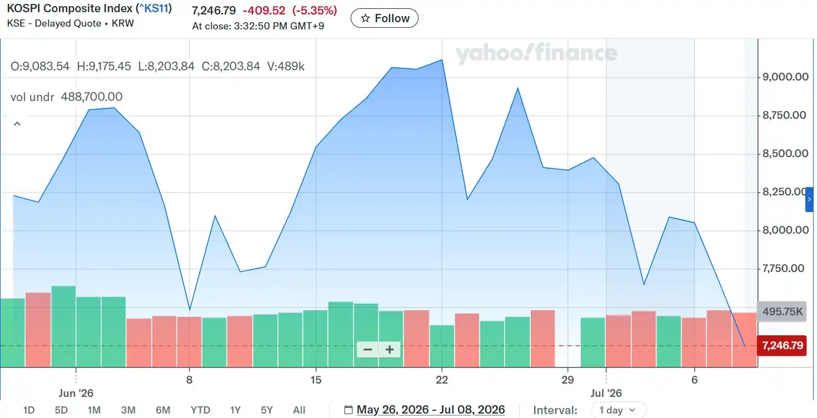
Task: Switch to the 1M time range
Action: [x=94, y=410]
